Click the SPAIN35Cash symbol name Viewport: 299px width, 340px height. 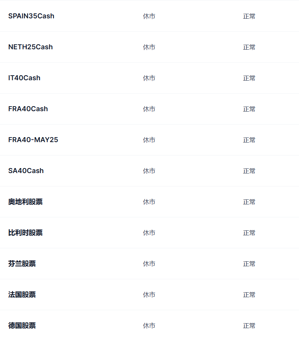click(31, 16)
